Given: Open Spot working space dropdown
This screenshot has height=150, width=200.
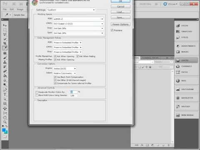Looking at the screenshot, I should pyautogui.click(x=78, y=33).
